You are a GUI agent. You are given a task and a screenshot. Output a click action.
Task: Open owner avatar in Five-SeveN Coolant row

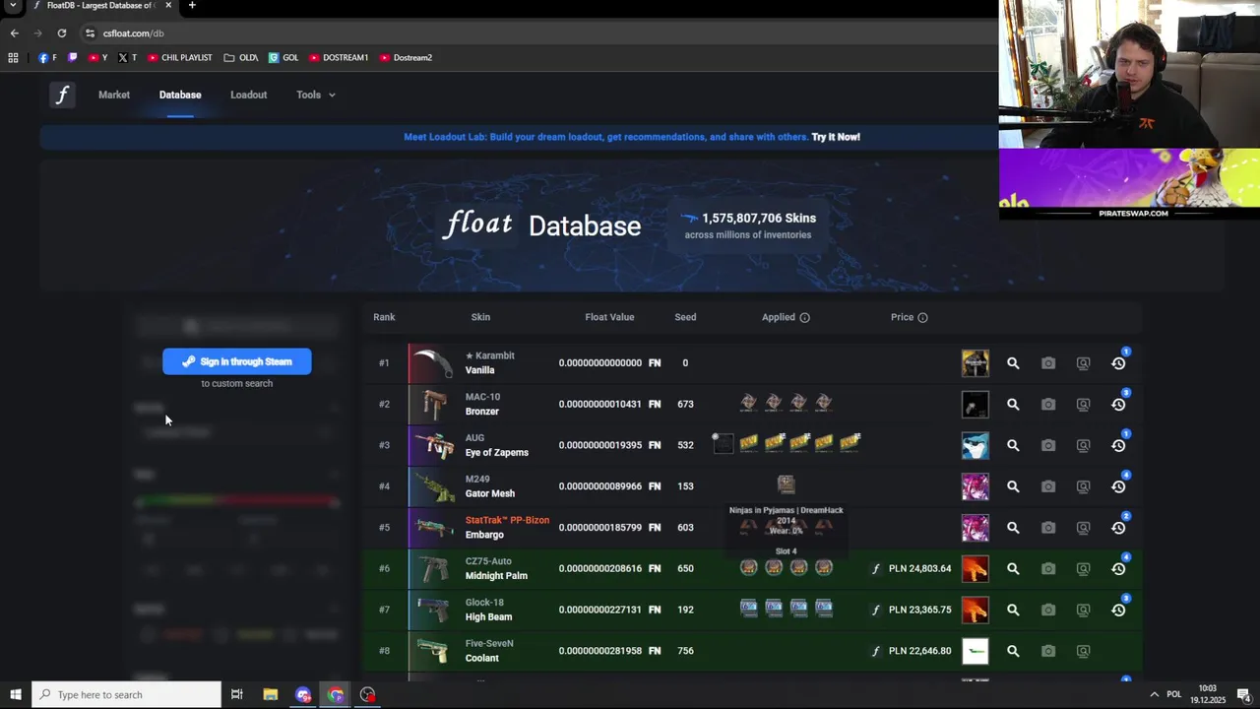[x=976, y=651]
